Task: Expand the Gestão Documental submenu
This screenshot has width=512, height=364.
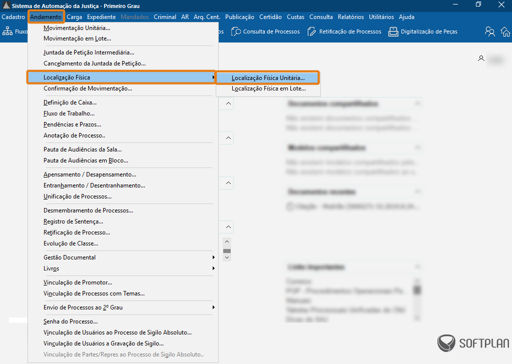Action: click(x=123, y=257)
